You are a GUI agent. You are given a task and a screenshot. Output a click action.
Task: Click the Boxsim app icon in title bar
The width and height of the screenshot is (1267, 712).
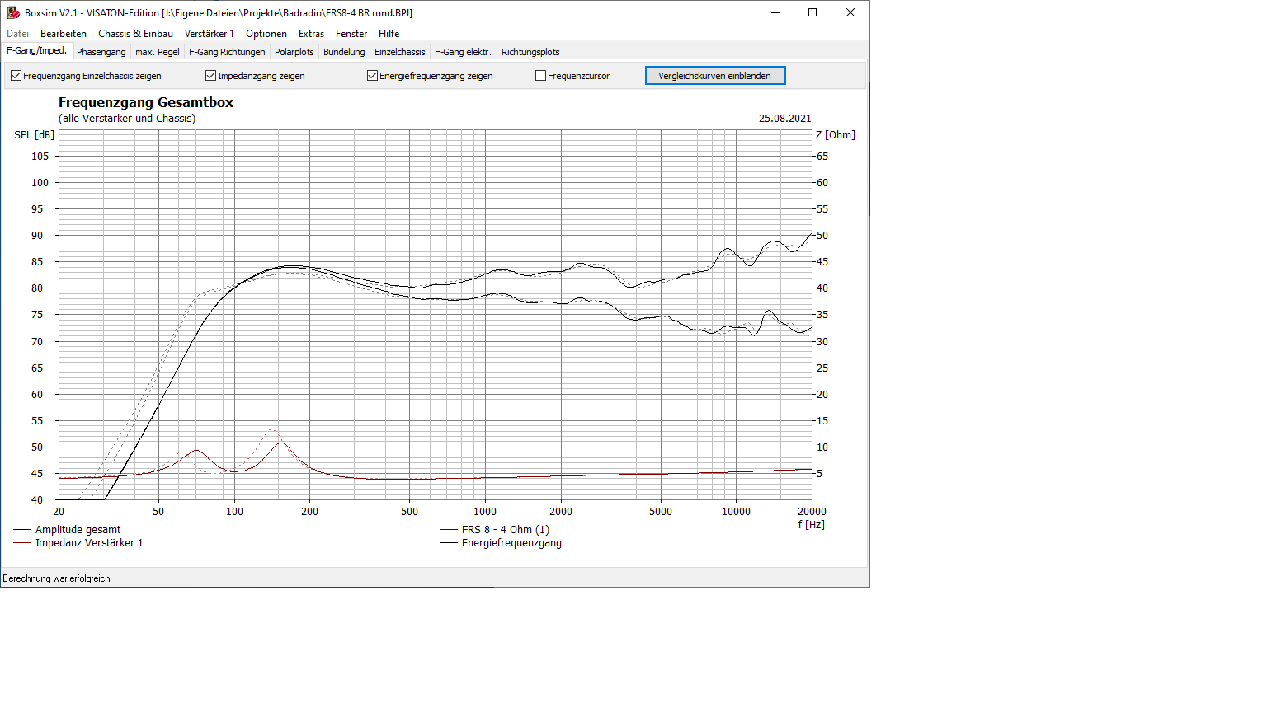pyautogui.click(x=13, y=12)
